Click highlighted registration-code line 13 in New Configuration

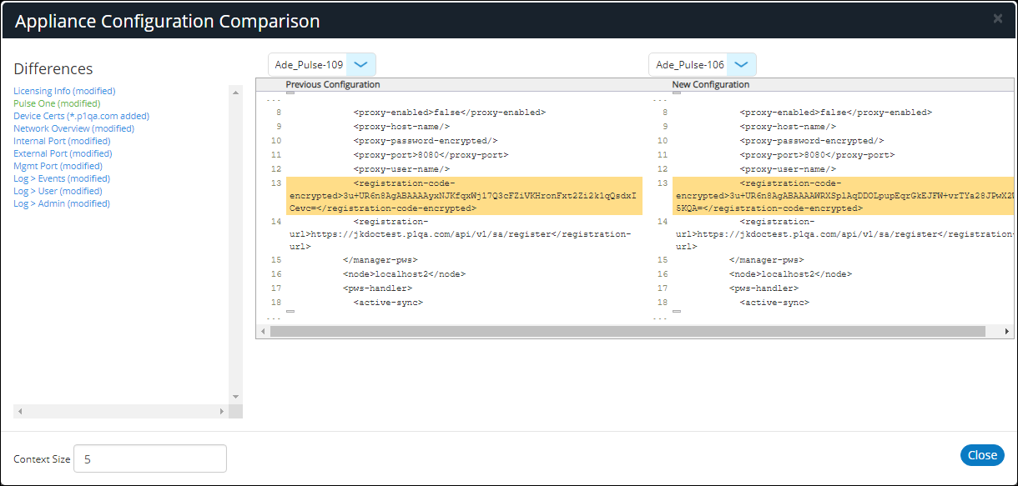[x=843, y=196]
